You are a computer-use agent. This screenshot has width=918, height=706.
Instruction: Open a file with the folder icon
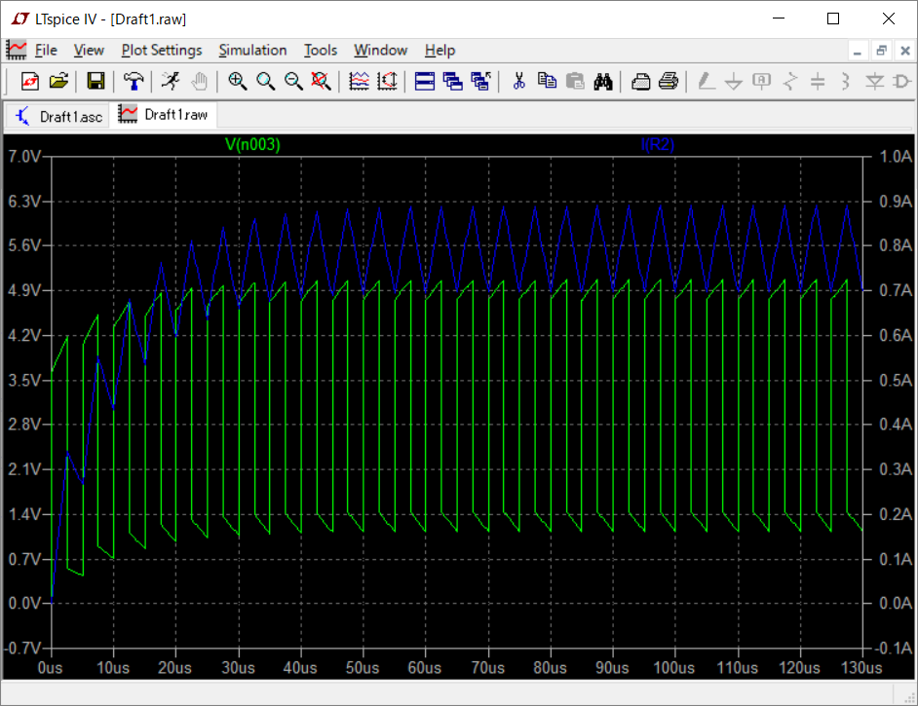tap(58, 81)
